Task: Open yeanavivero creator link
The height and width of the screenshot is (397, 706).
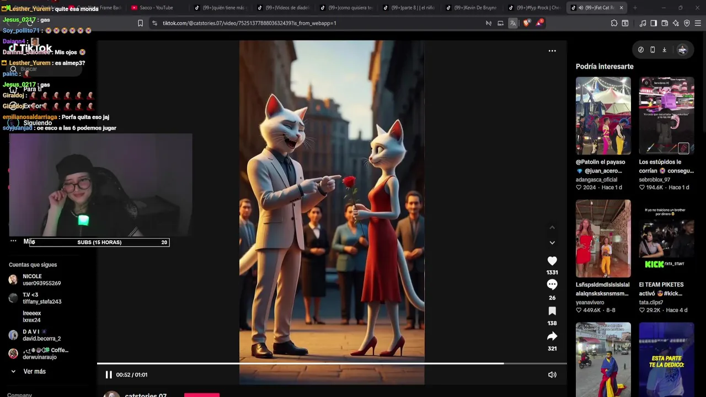Action: (590, 303)
